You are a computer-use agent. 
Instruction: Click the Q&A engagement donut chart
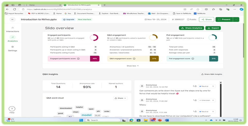(153, 38)
